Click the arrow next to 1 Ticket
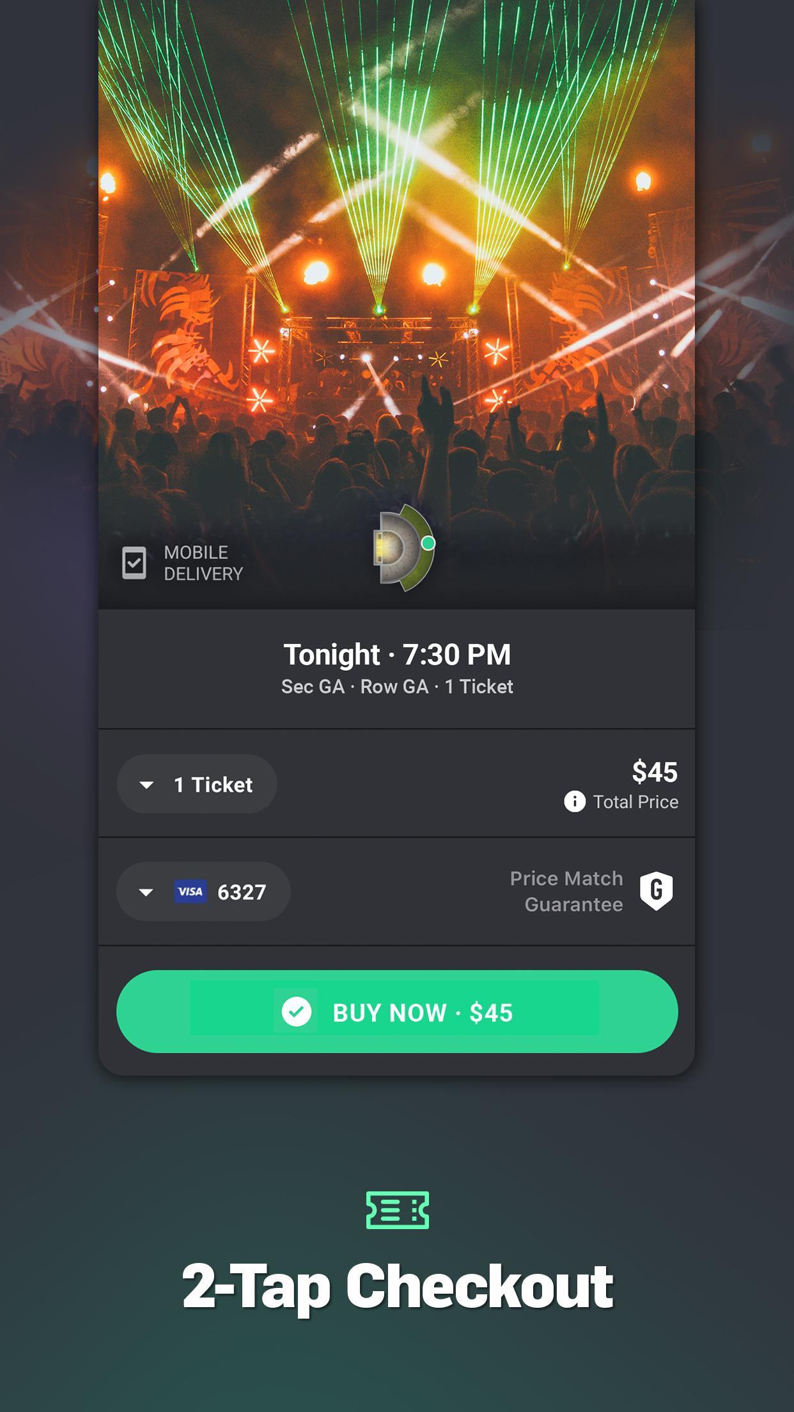This screenshot has height=1412, width=794. (x=146, y=785)
